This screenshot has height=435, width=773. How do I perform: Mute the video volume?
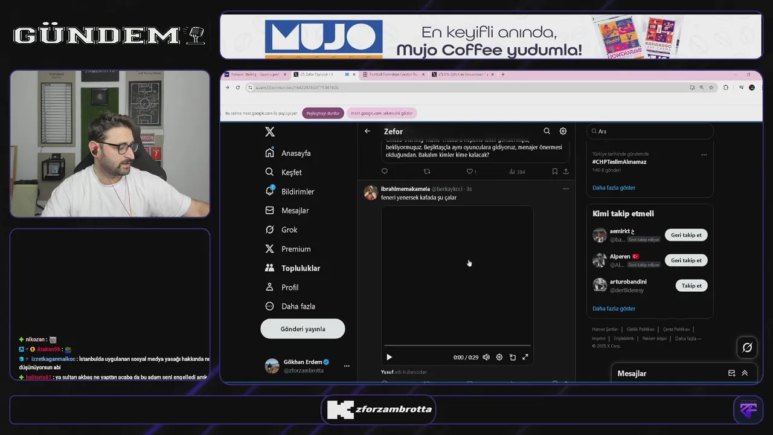click(486, 357)
